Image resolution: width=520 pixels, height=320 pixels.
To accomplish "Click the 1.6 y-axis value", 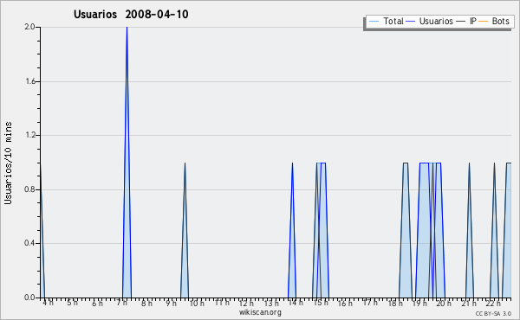I will tap(29, 81).
